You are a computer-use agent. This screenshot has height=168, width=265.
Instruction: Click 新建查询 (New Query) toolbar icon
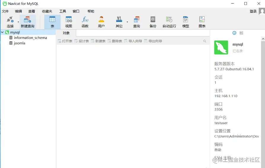click(28, 22)
